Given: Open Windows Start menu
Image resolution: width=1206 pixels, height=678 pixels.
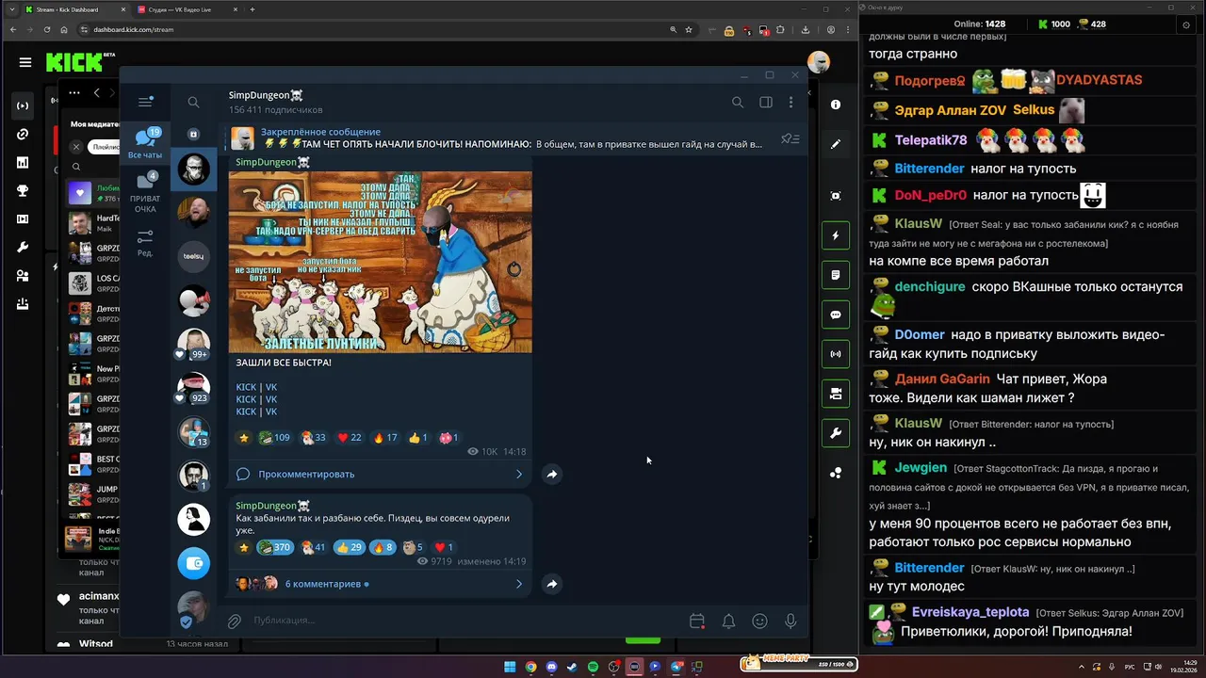Looking at the screenshot, I should point(510,667).
